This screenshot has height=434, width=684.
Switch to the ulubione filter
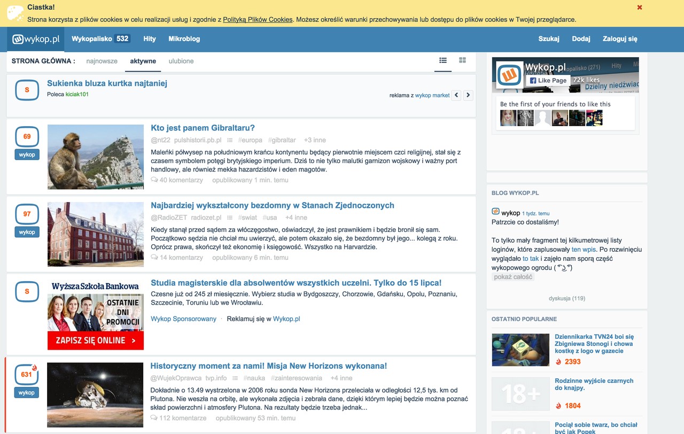coord(181,61)
